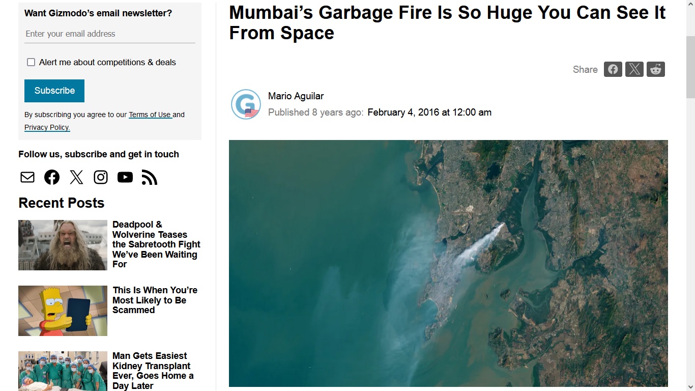The width and height of the screenshot is (695, 391).
Task: Open Gizmodo's YouTube channel icon
Action: click(125, 177)
